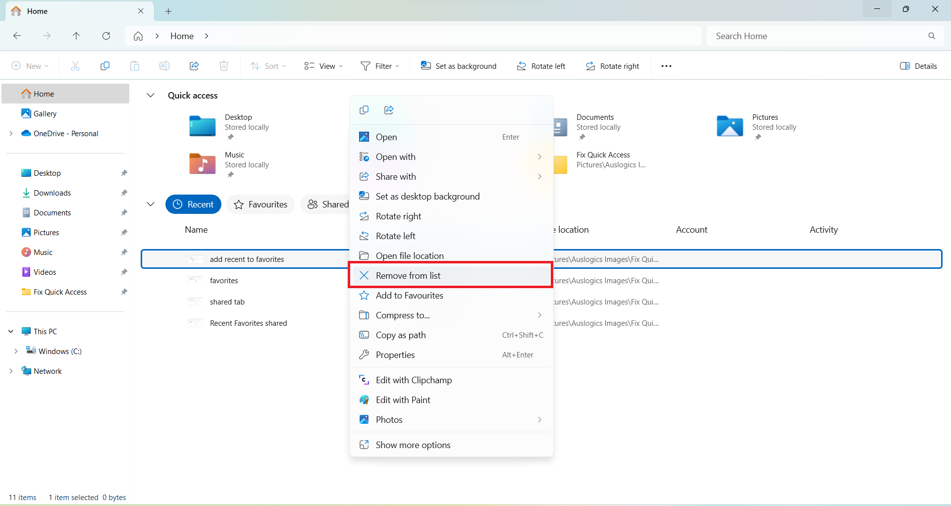Share the file via the context menu share icon

tap(389, 110)
